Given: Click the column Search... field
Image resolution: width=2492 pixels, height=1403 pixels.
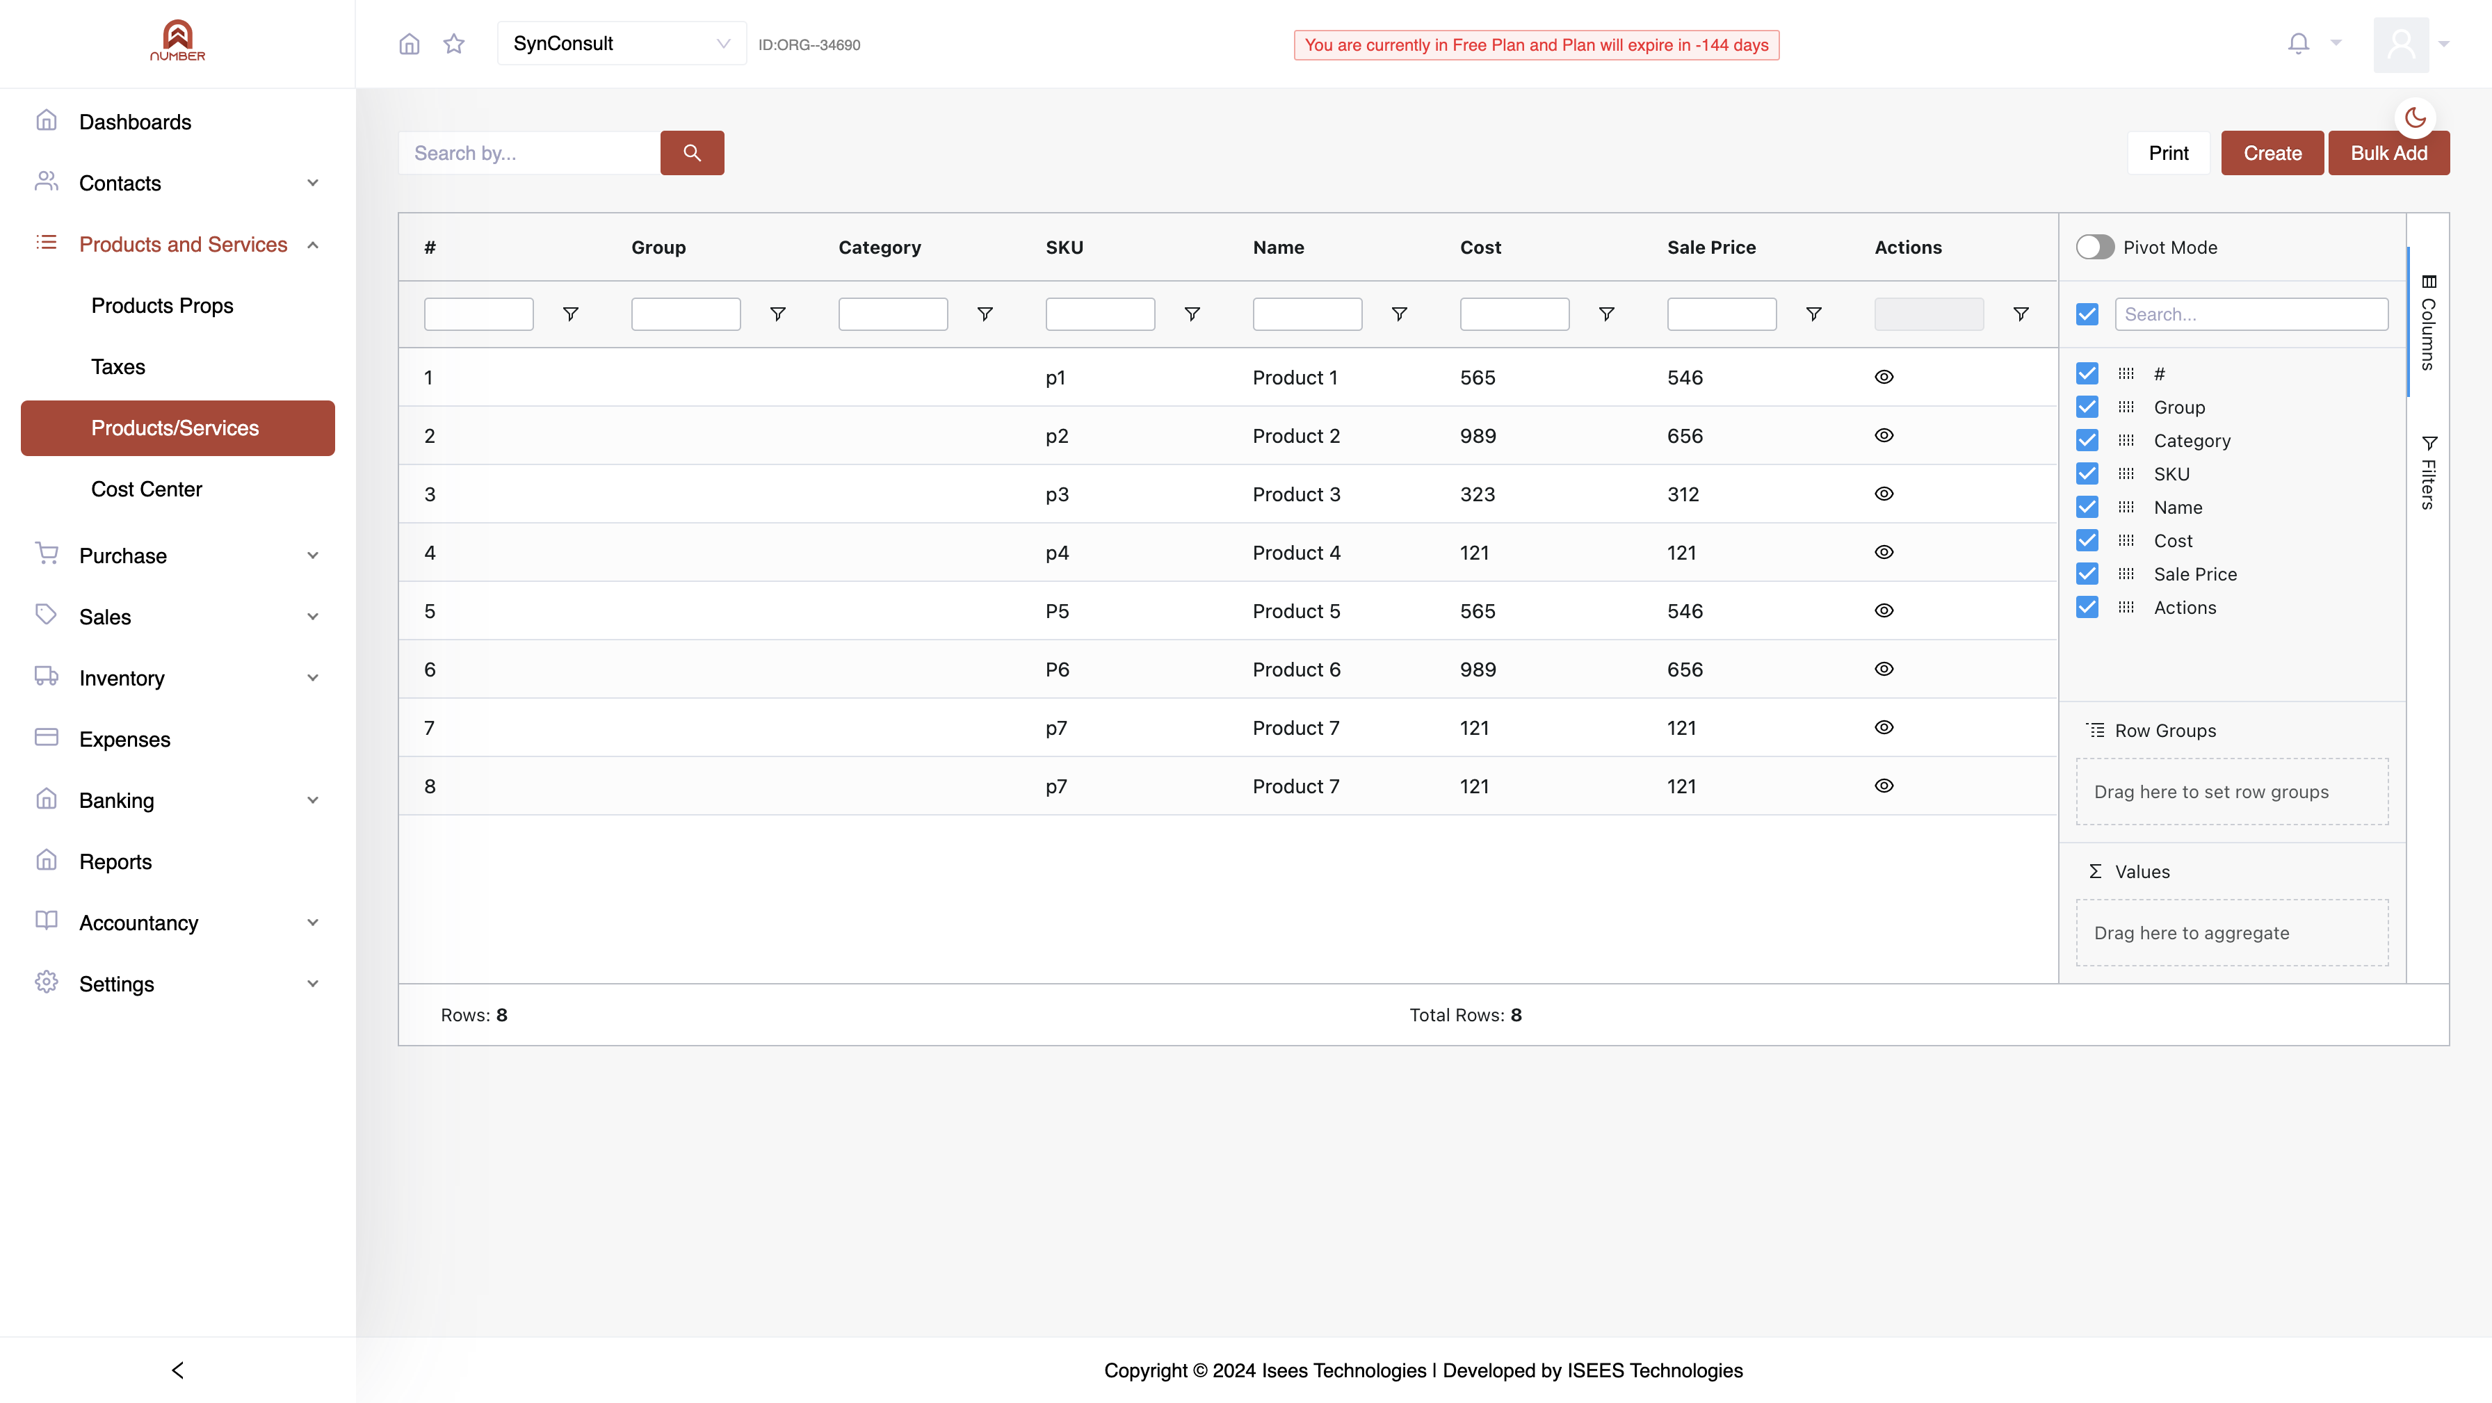Looking at the screenshot, I should (x=2251, y=314).
